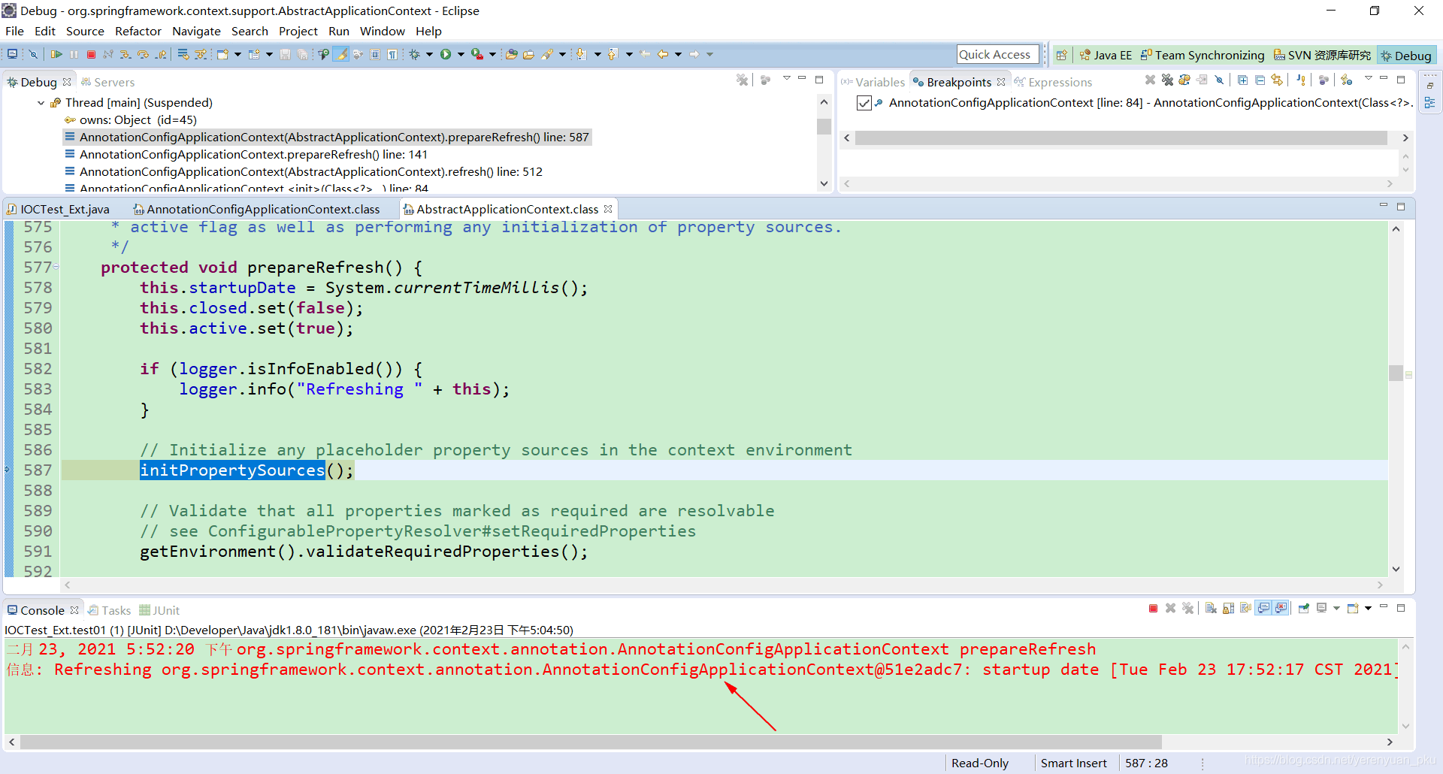
Task: Go back to the previous edit location
Action: tap(645, 54)
